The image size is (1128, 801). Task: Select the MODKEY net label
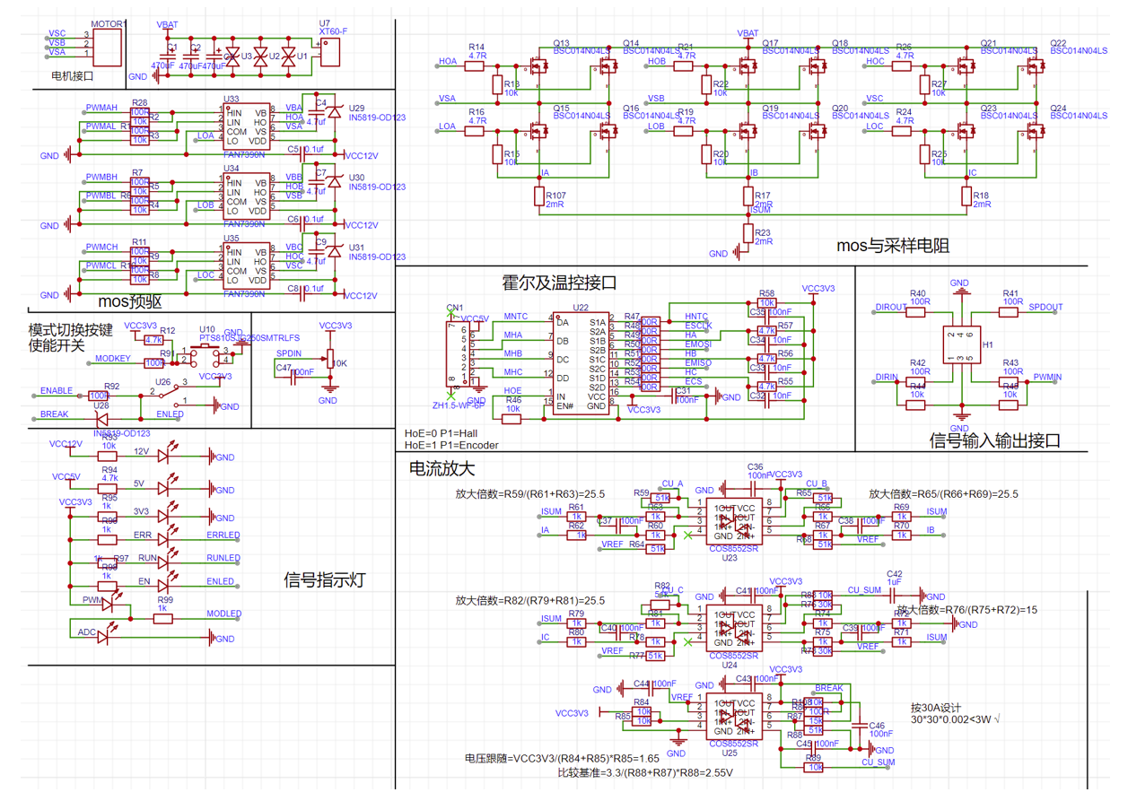113,359
